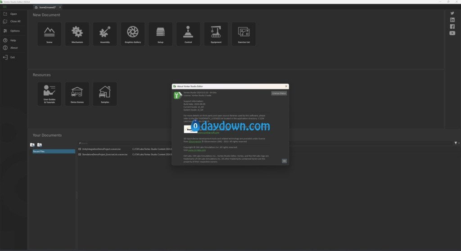The height and width of the screenshot is (251, 461).
Task: Open the YouTube social link icon
Action: 452,33
